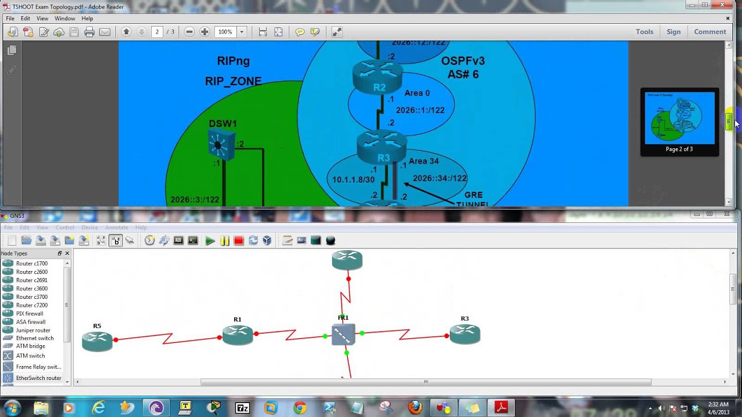The width and height of the screenshot is (742, 417).
Task: Click the email envelope icon in Adobe Reader
Action: tap(105, 32)
